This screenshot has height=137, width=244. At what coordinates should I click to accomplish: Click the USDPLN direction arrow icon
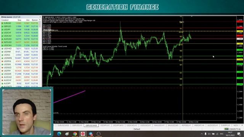(2, 61)
